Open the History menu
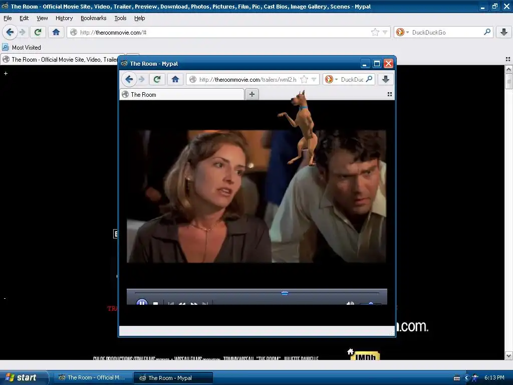This screenshot has width=513, height=385. [64, 18]
